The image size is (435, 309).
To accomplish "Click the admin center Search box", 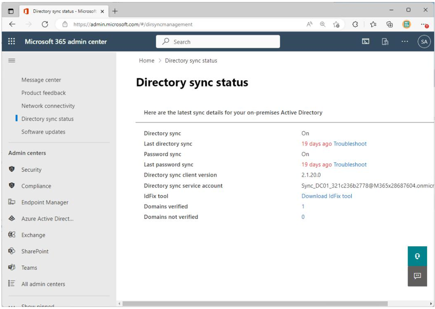I will pos(218,42).
